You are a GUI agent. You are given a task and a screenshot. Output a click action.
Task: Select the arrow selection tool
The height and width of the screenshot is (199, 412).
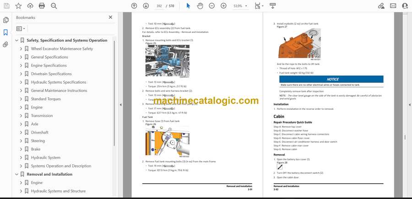pos(188,6)
